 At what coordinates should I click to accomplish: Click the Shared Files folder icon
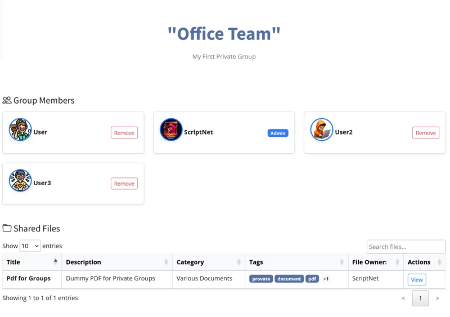coord(7,228)
